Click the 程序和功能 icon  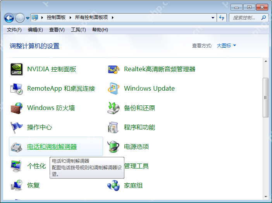(113, 127)
